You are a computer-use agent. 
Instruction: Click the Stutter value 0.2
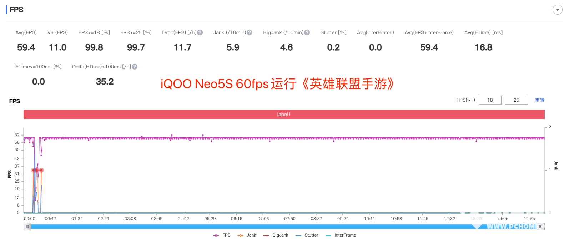pyautogui.click(x=333, y=47)
